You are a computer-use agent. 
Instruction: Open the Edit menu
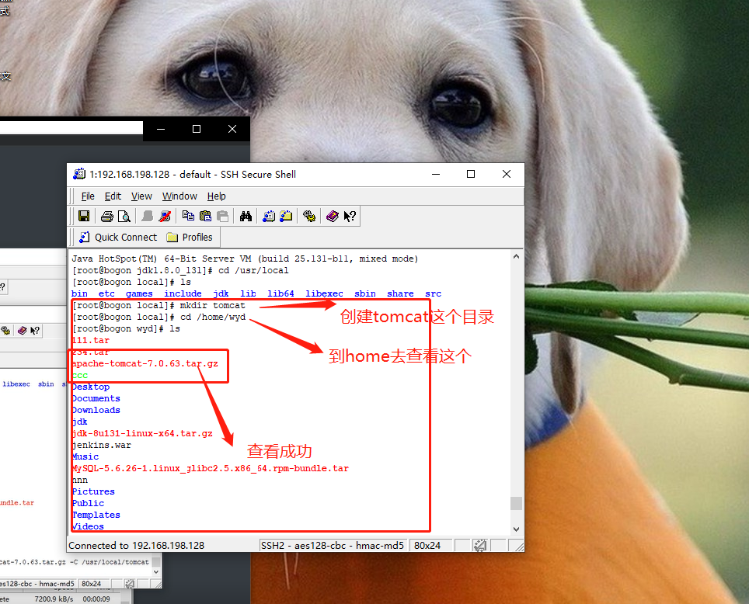[x=113, y=196]
